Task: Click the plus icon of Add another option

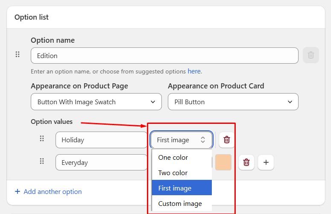Action: pos(18,191)
